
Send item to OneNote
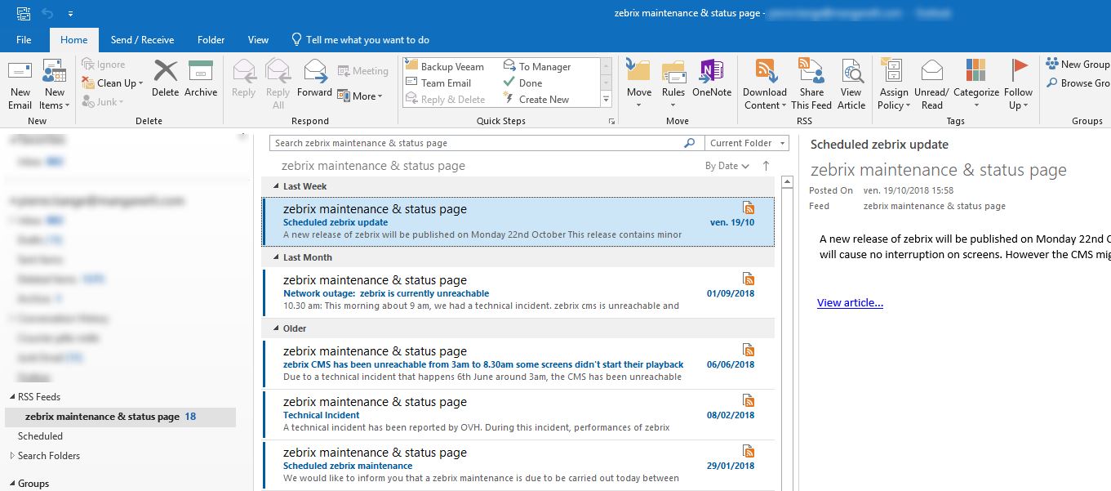(x=712, y=79)
